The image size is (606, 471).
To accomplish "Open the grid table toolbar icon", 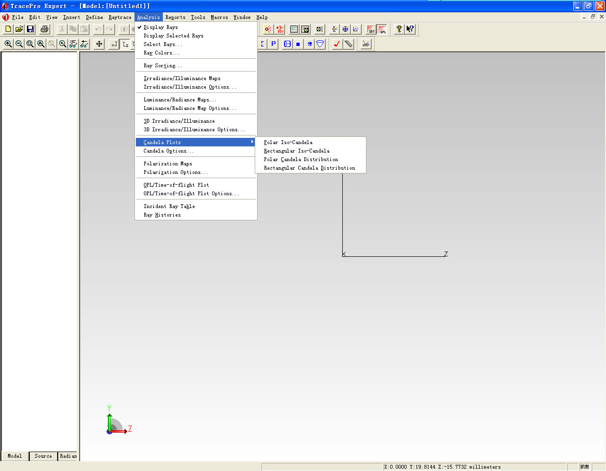I will pos(294,29).
